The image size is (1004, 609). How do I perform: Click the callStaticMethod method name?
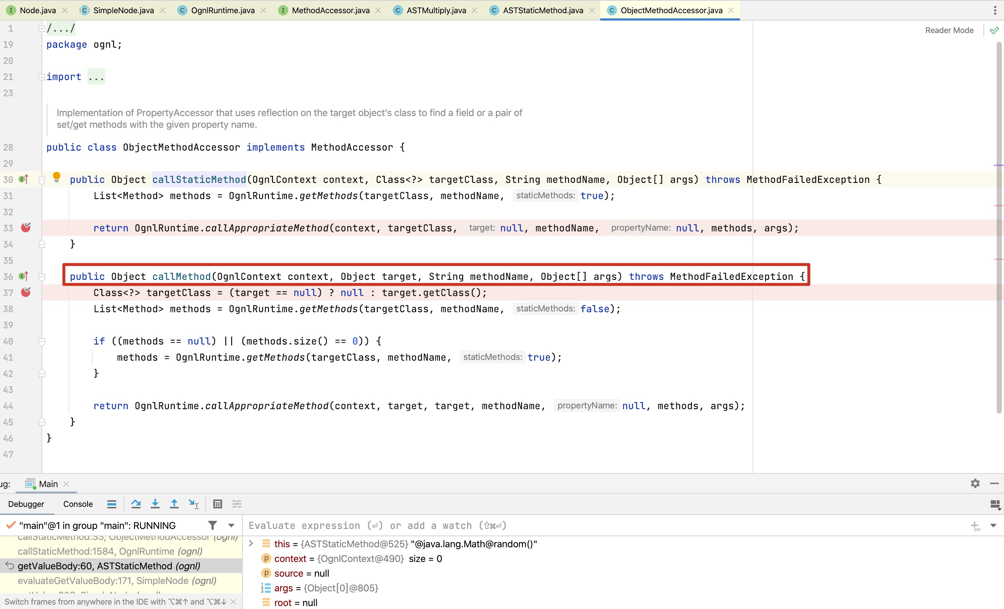[x=199, y=180]
